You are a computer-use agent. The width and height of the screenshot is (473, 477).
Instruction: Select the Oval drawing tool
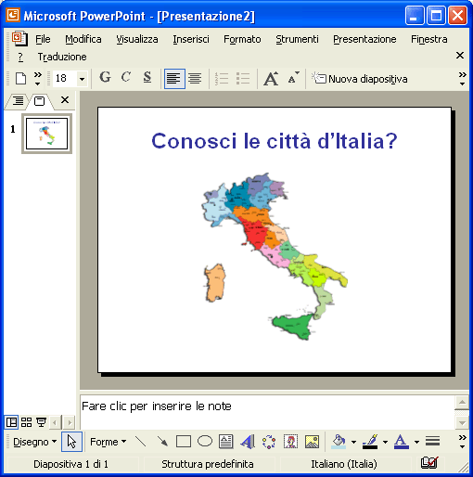tap(205, 442)
